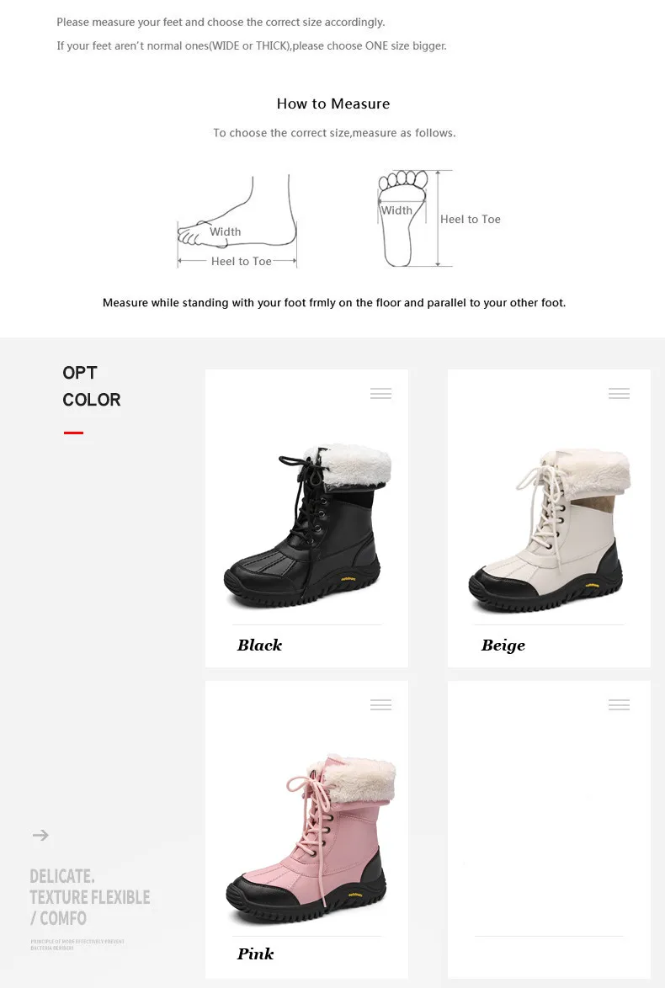The height and width of the screenshot is (988, 665).
Task: Click the gray right arrow icon
Action: coord(40,835)
